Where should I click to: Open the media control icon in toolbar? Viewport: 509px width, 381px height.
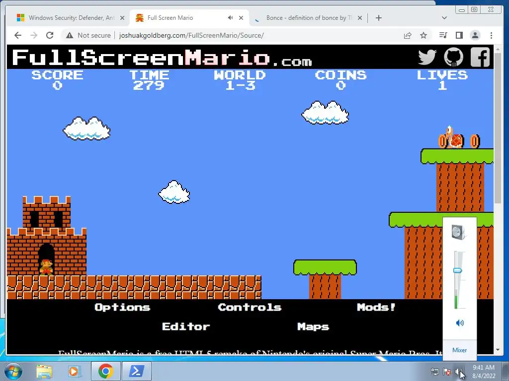[443, 35]
